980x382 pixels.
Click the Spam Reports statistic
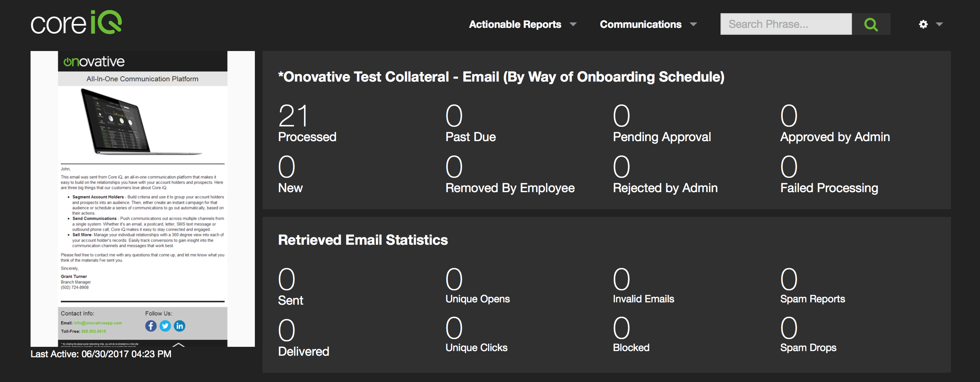tap(813, 286)
